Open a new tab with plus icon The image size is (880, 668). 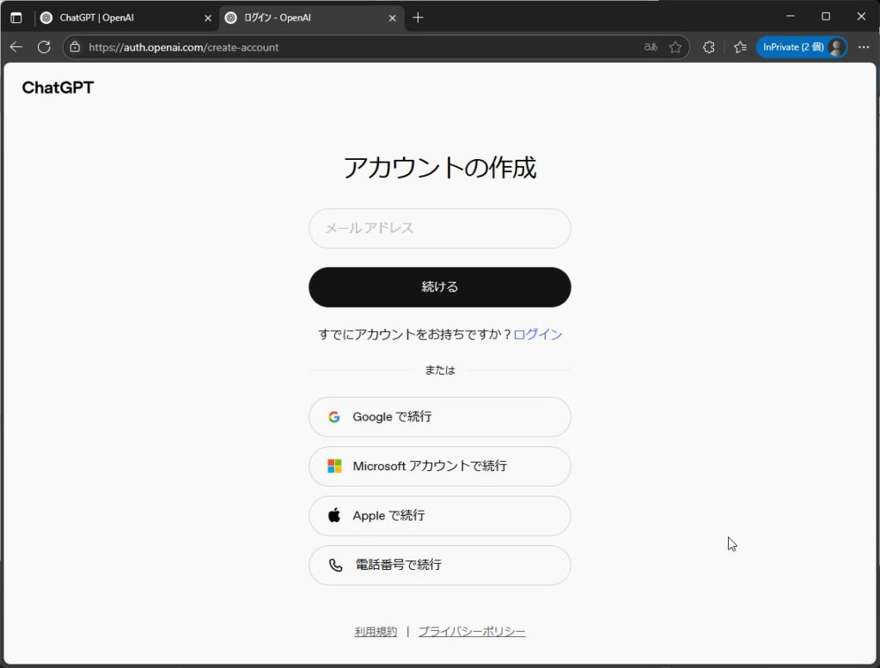tap(419, 17)
